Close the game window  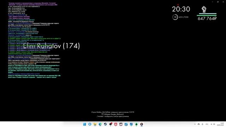point(223,2)
